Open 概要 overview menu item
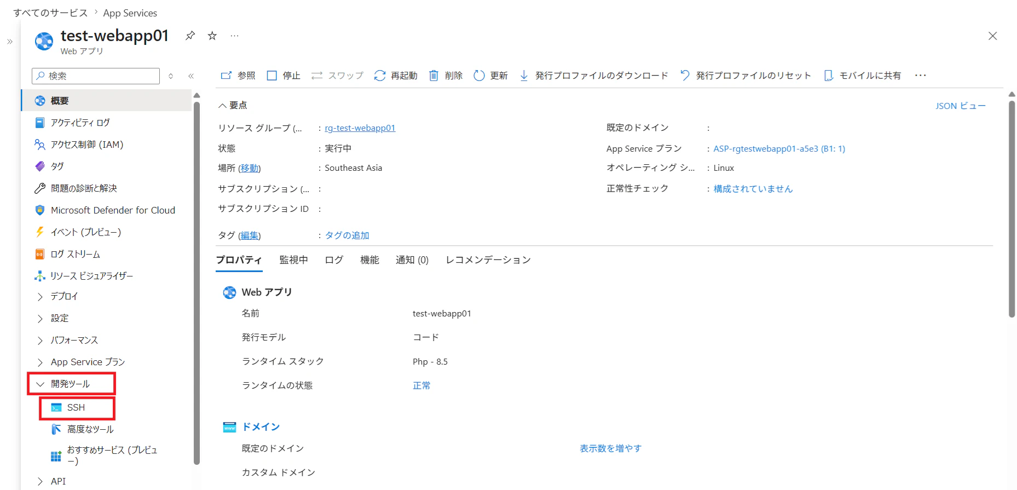 pos(107,101)
